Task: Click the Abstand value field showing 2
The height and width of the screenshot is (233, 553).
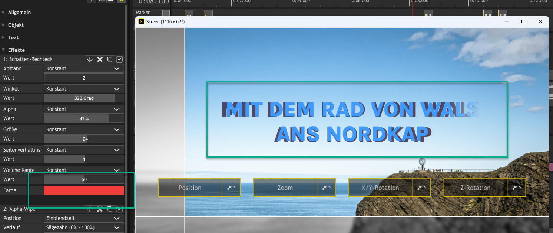Action: point(84,78)
